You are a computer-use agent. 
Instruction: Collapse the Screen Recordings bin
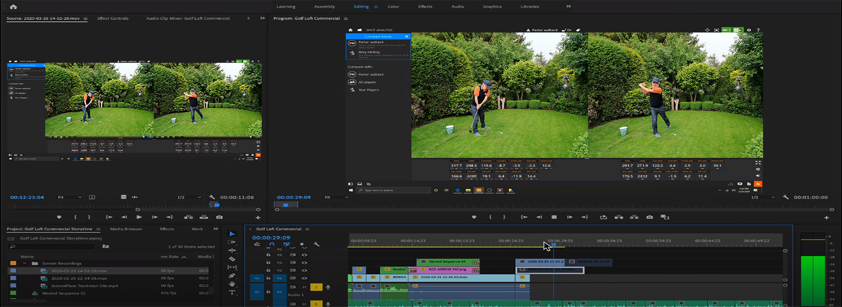point(25,264)
